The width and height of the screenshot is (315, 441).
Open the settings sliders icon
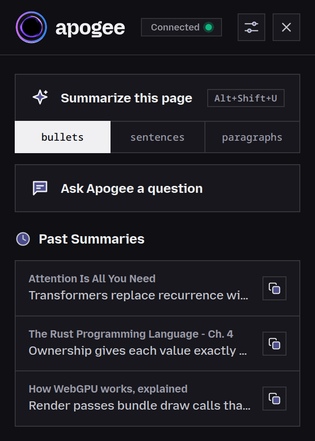pyautogui.click(x=251, y=27)
